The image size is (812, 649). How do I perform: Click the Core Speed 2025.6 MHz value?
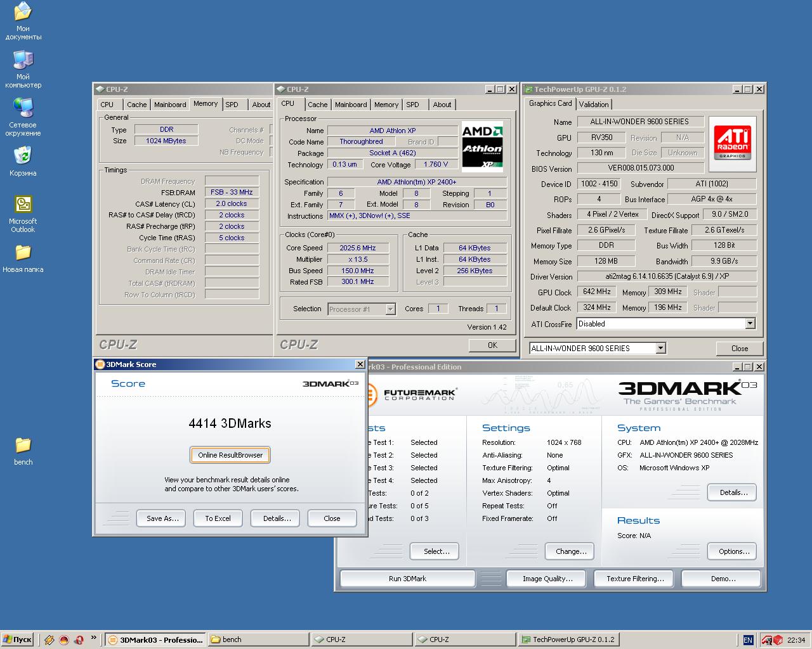click(358, 248)
